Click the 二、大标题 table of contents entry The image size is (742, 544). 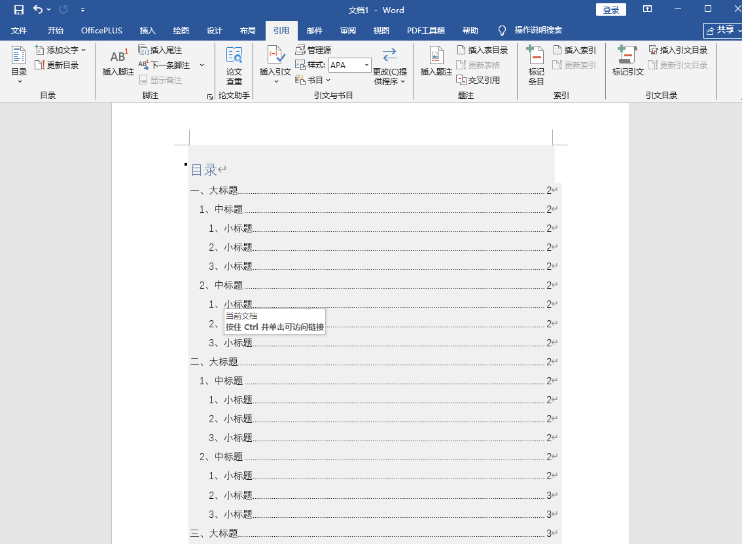tap(214, 362)
